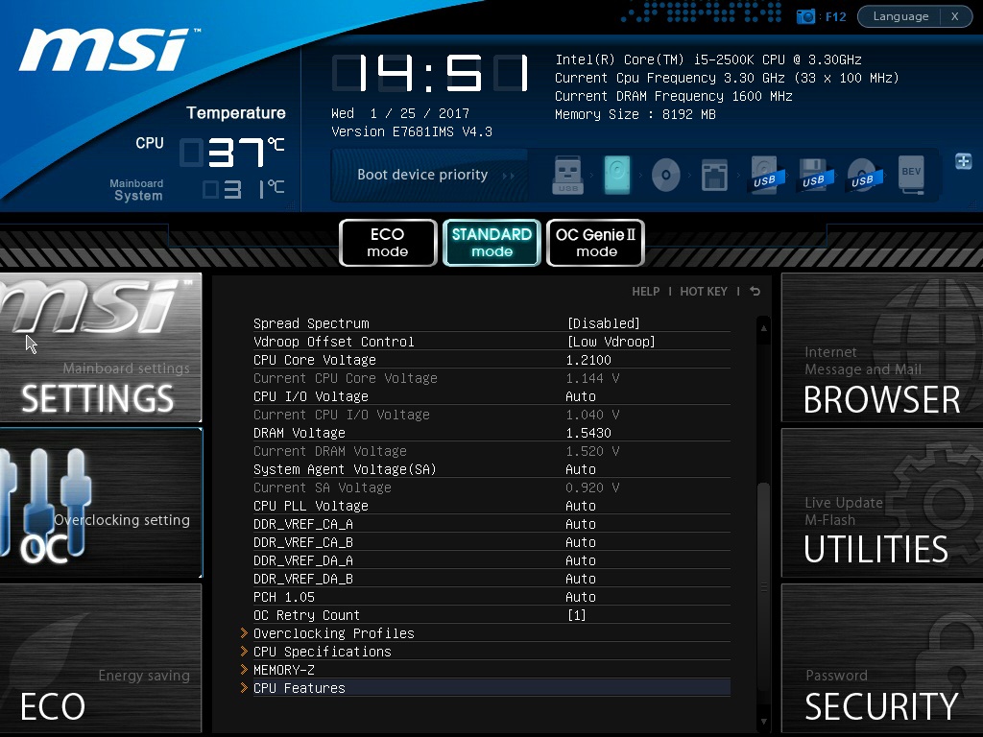Screen dimensions: 983x737
Task: Click the Boot device priority label
Action: (x=422, y=175)
